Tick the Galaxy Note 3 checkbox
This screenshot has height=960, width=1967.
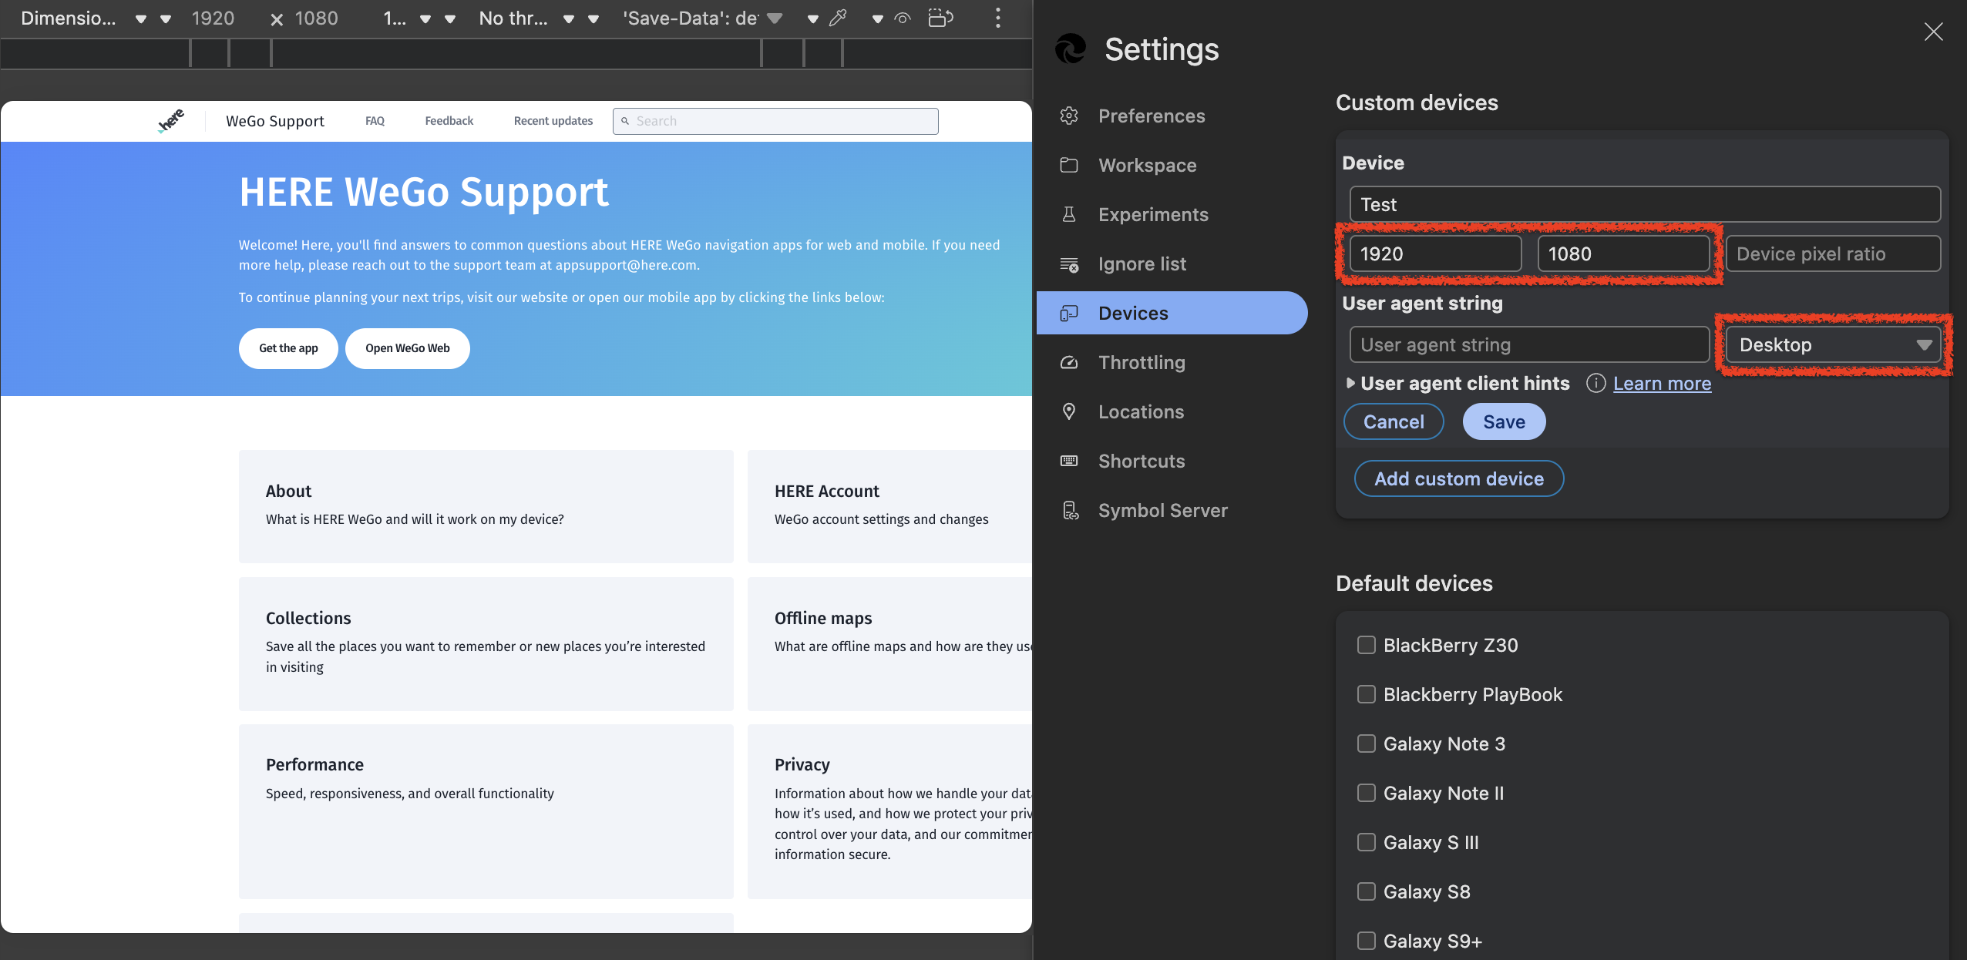[x=1367, y=743]
